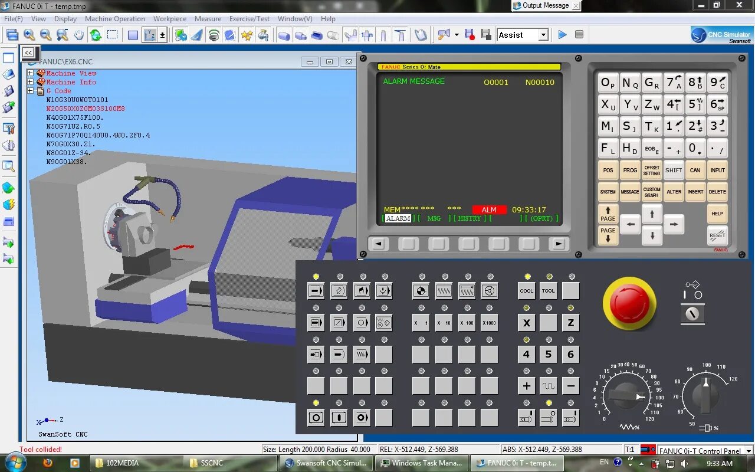Image resolution: width=755 pixels, height=472 pixels.
Task: Select the pan hand tool
Action: (x=79, y=35)
